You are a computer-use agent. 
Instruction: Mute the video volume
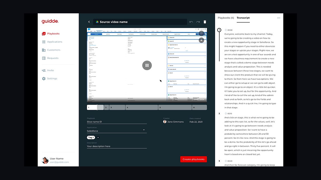(201, 40)
